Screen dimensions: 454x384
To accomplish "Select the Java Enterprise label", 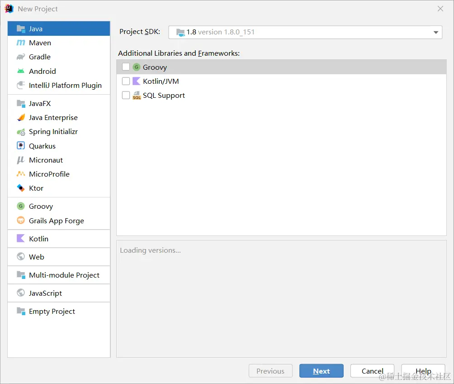I will [x=53, y=117].
